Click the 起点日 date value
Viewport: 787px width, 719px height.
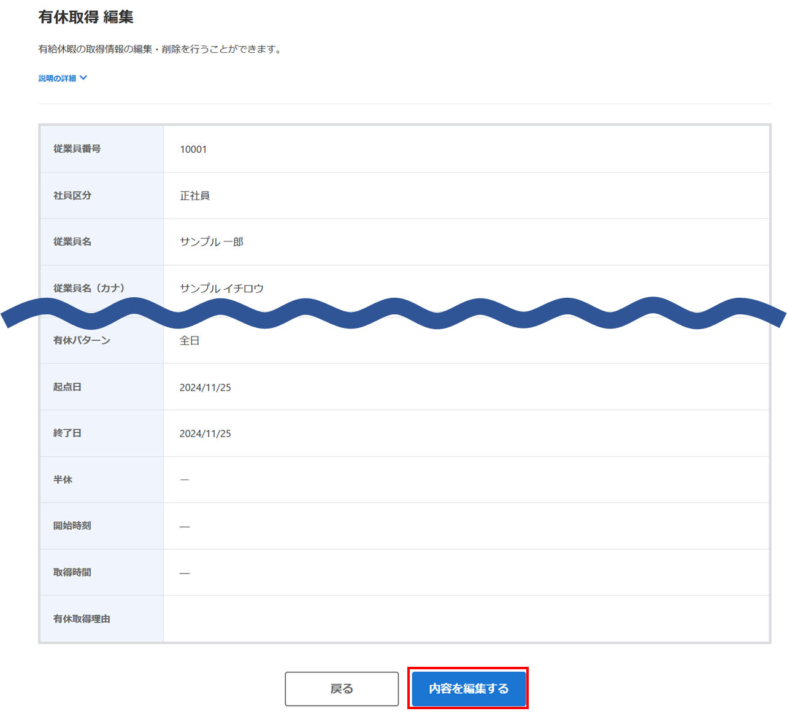tap(205, 387)
